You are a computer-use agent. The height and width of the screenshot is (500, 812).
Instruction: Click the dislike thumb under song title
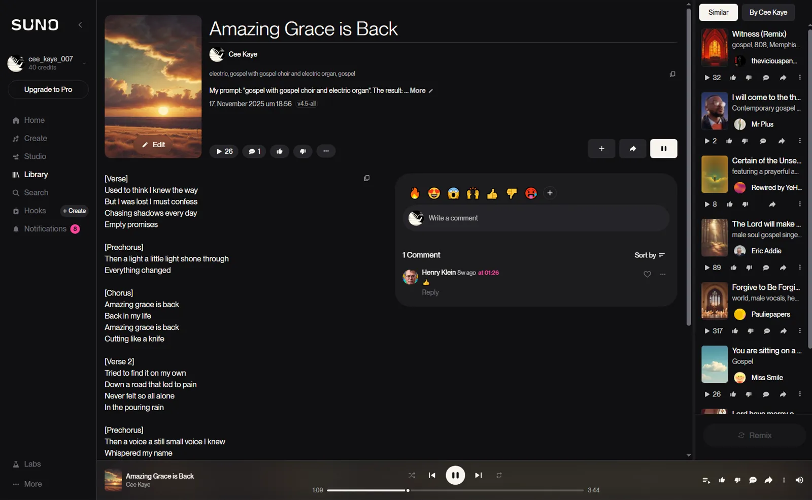[302, 151]
